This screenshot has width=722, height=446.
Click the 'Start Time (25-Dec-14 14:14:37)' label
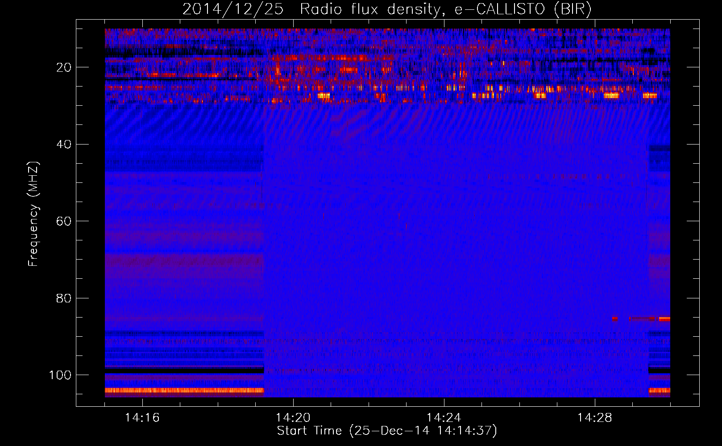coord(387,431)
